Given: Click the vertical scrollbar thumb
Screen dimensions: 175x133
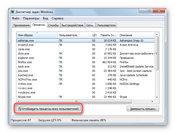Looking at the screenshot, I should 157,54.
